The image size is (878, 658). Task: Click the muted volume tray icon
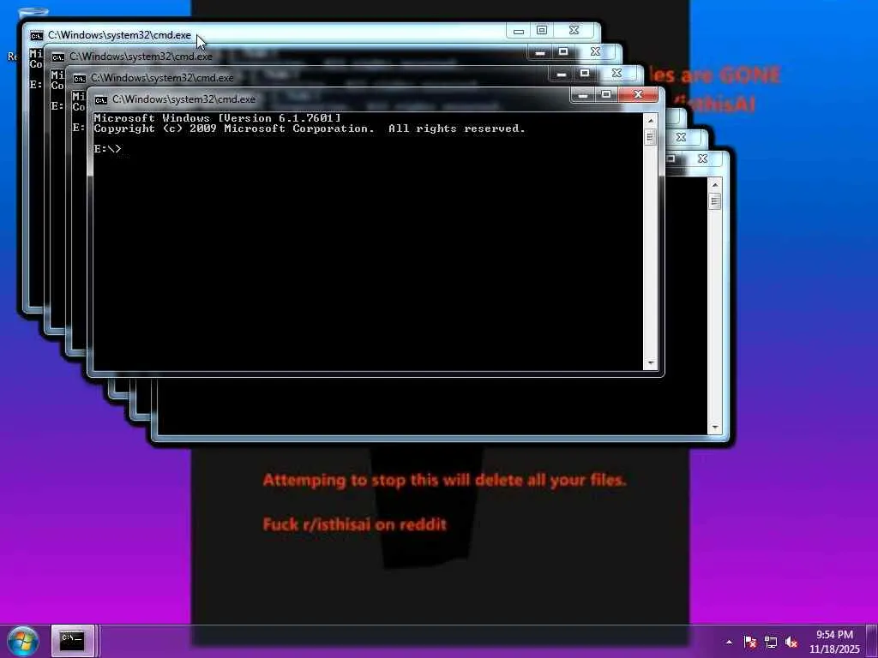791,642
